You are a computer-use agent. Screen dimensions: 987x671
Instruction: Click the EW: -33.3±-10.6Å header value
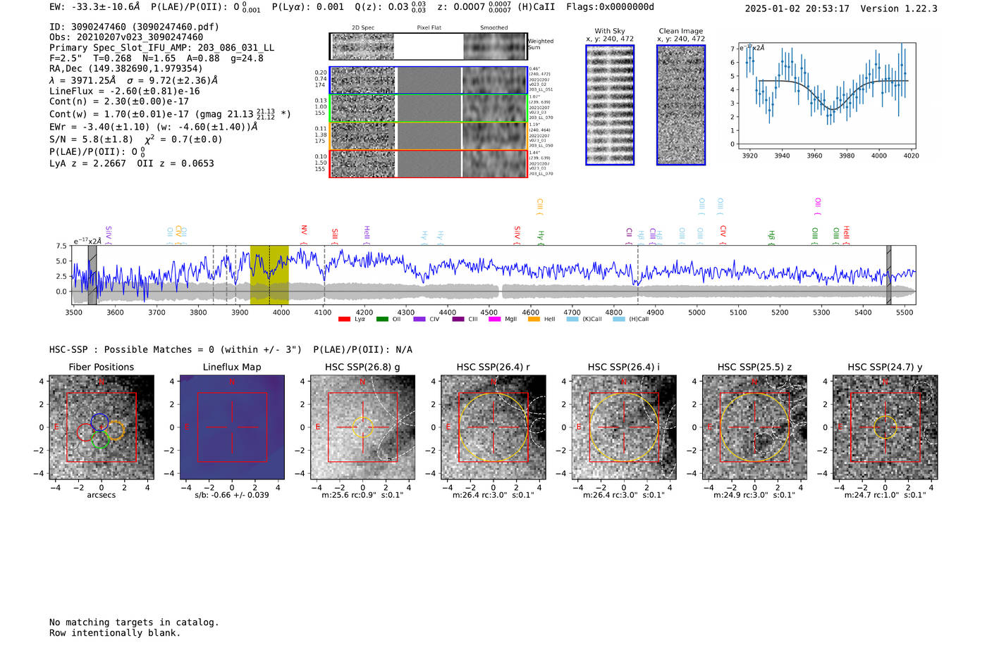pyautogui.click(x=94, y=7)
